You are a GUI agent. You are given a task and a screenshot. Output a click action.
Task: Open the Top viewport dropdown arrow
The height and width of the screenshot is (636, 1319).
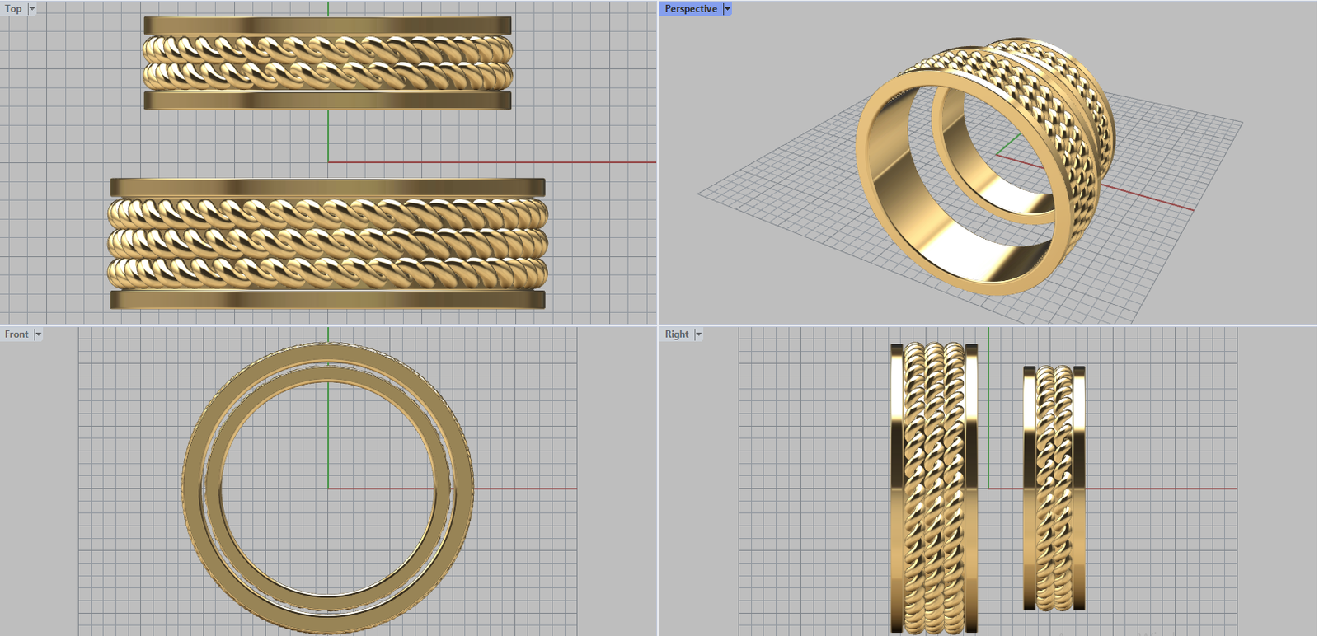tap(32, 9)
